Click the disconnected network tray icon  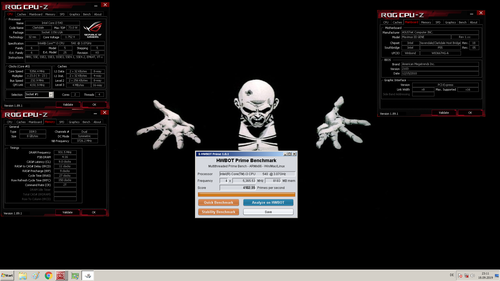[466, 276]
